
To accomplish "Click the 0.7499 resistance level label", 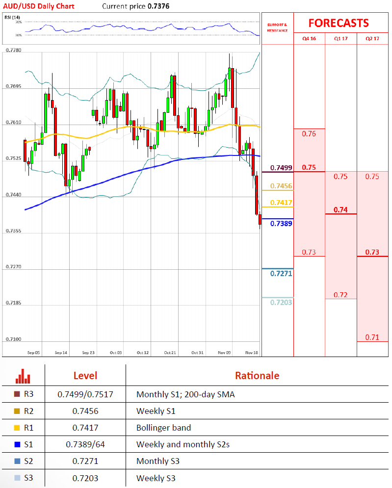I will [x=281, y=168].
